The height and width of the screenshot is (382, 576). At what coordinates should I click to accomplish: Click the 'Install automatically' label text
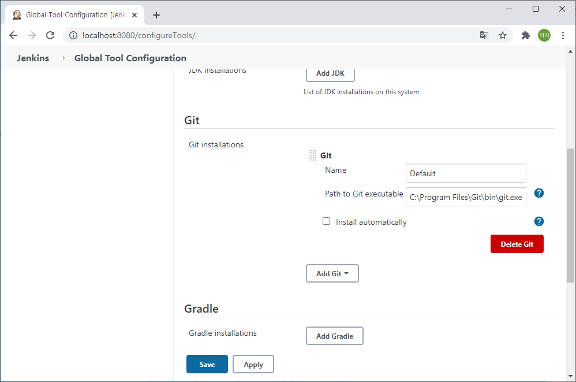coord(371,222)
